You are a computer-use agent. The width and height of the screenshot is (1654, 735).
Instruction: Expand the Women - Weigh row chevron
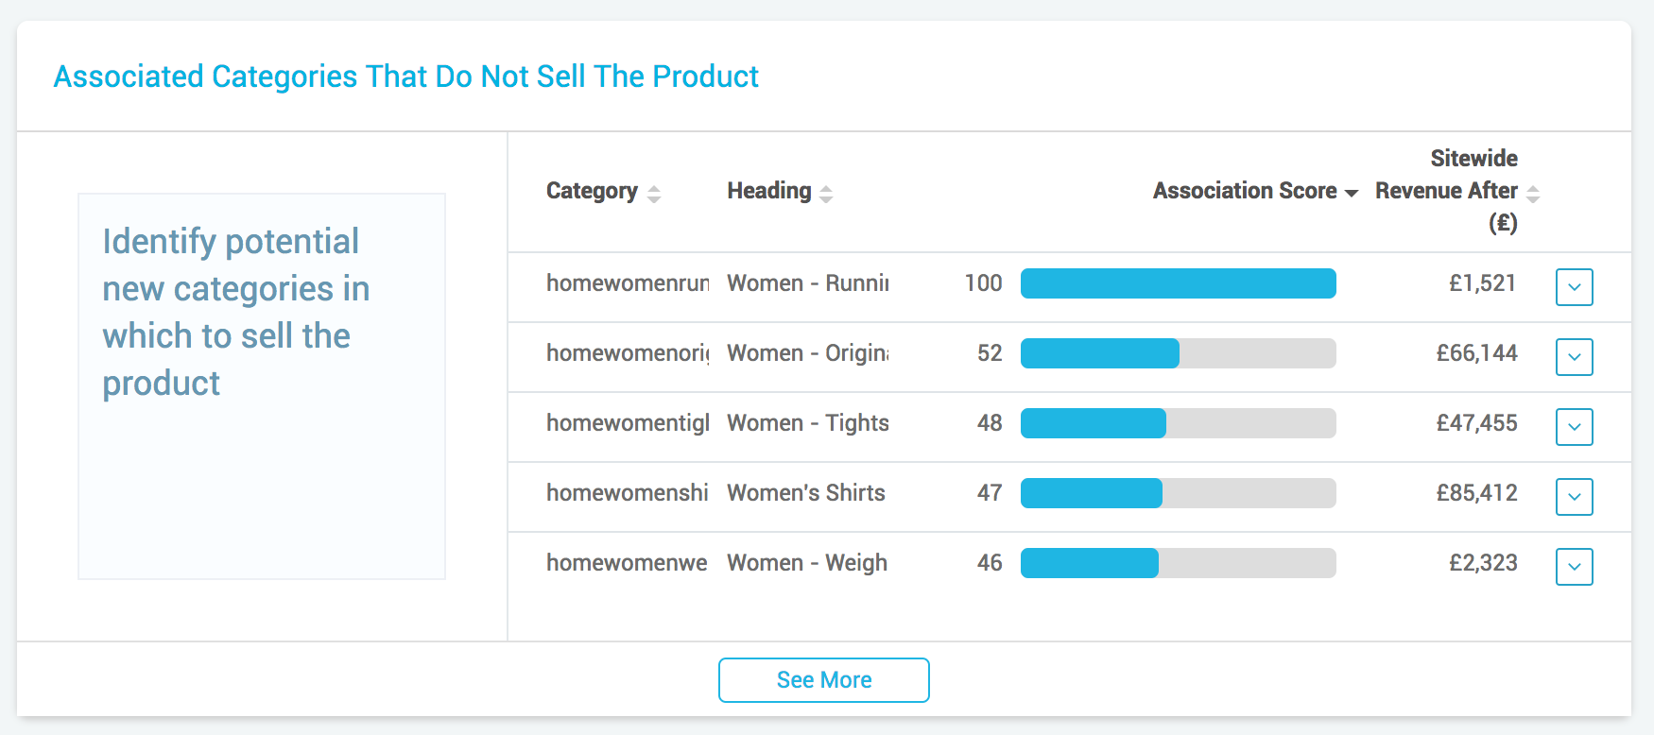1574,567
